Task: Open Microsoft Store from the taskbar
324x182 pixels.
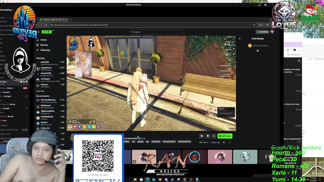Action: [x=141, y=180]
